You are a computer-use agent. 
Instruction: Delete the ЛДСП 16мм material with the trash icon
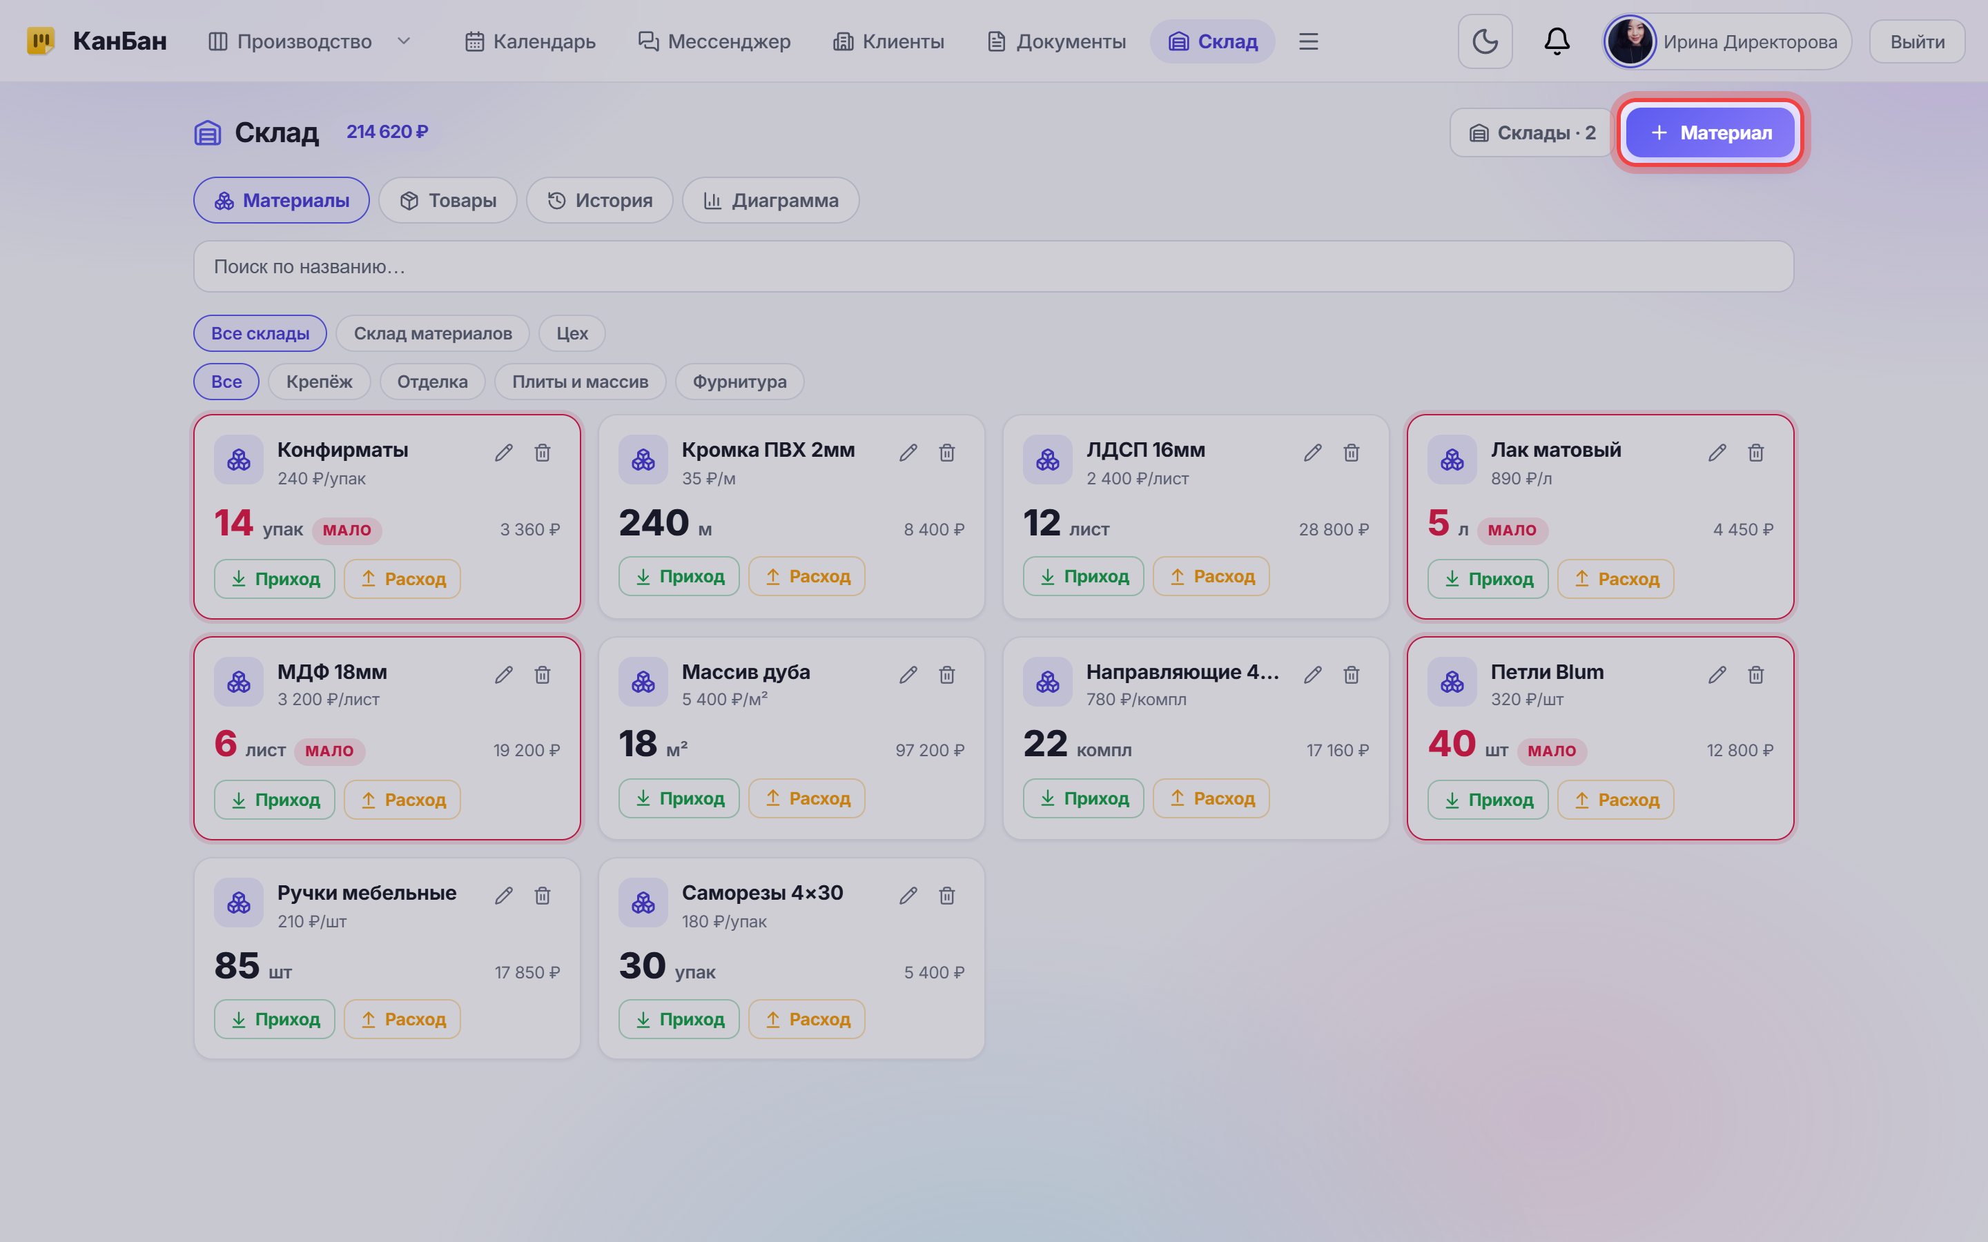point(1352,453)
